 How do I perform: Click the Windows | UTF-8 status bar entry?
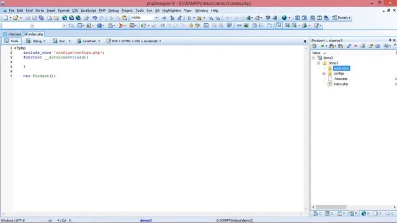click(x=12, y=221)
